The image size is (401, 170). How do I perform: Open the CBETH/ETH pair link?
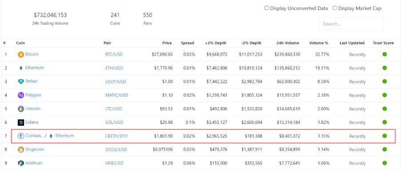(116, 136)
